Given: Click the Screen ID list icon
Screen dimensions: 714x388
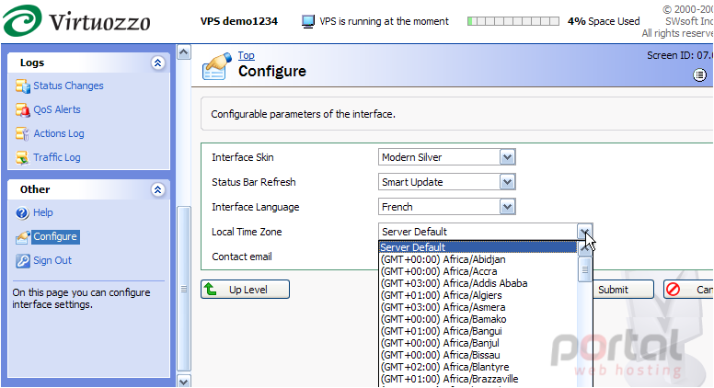Looking at the screenshot, I should tap(700, 75).
